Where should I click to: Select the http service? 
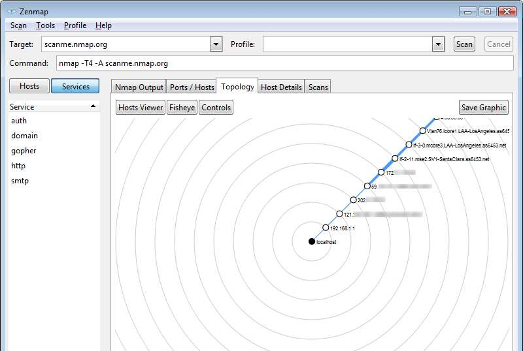click(18, 166)
